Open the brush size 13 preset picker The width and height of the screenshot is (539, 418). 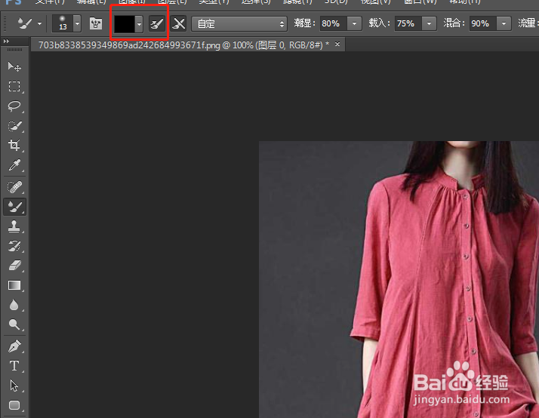63,23
